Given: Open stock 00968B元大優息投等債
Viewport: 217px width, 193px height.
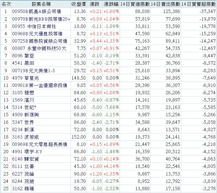Looking at the screenshot, I should tap(37, 34).
